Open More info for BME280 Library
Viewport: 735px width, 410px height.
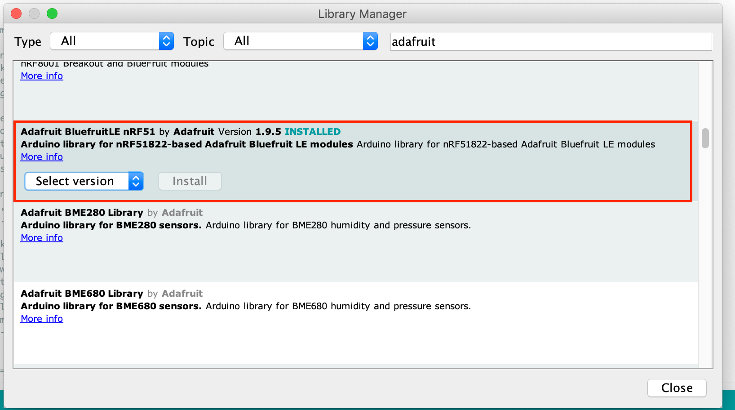coord(42,238)
